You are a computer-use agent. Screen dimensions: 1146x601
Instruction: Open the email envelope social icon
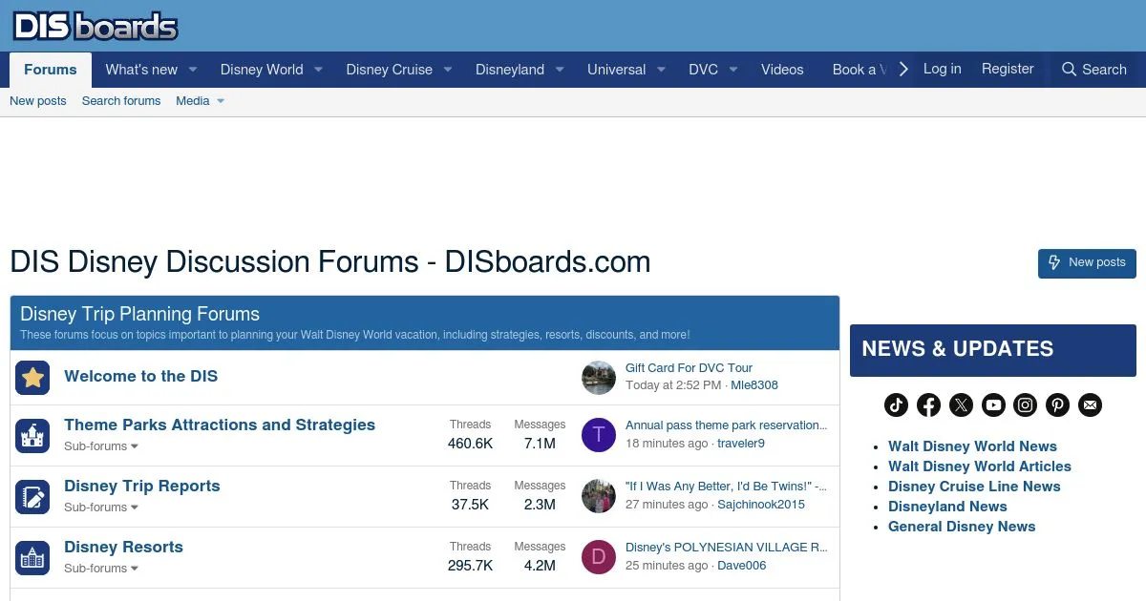(1090, 405)
